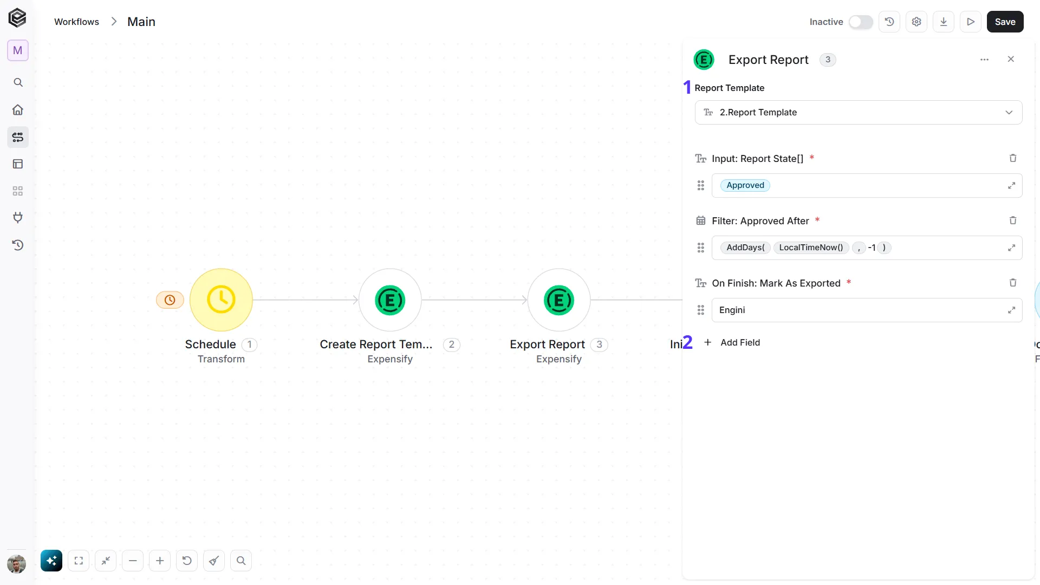Toggle the workflow Inactive switch
This screenshot has width=1040, height=585.
(x=861, y=22)
